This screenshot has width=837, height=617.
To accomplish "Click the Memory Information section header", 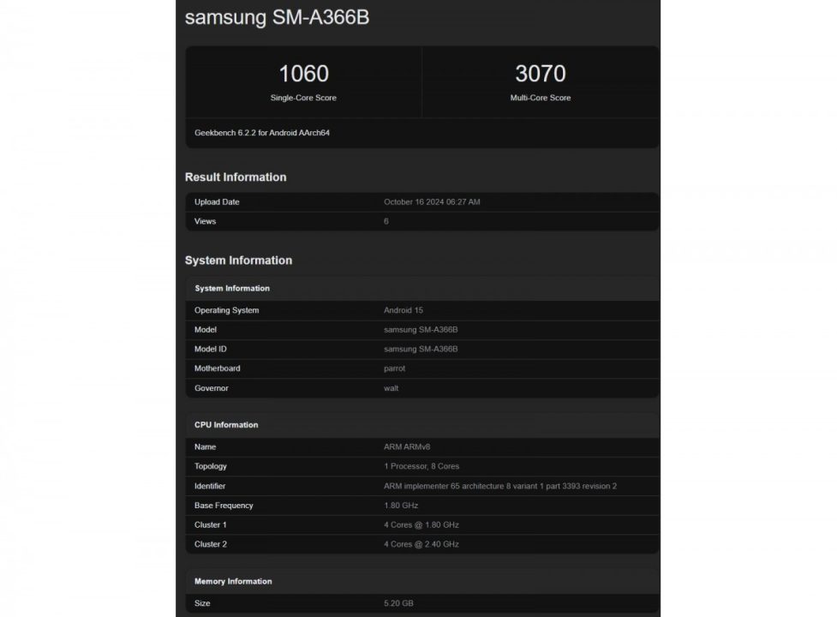I will [x=232, y=581].
